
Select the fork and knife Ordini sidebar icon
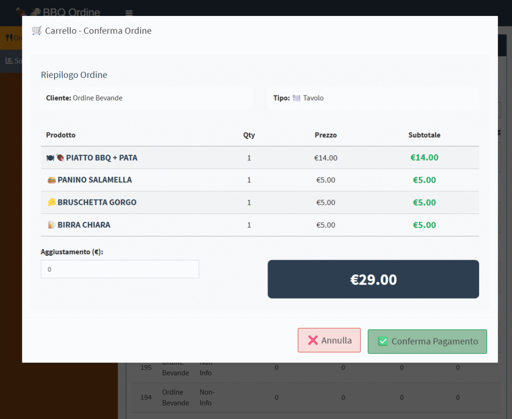tap(8, 37)
